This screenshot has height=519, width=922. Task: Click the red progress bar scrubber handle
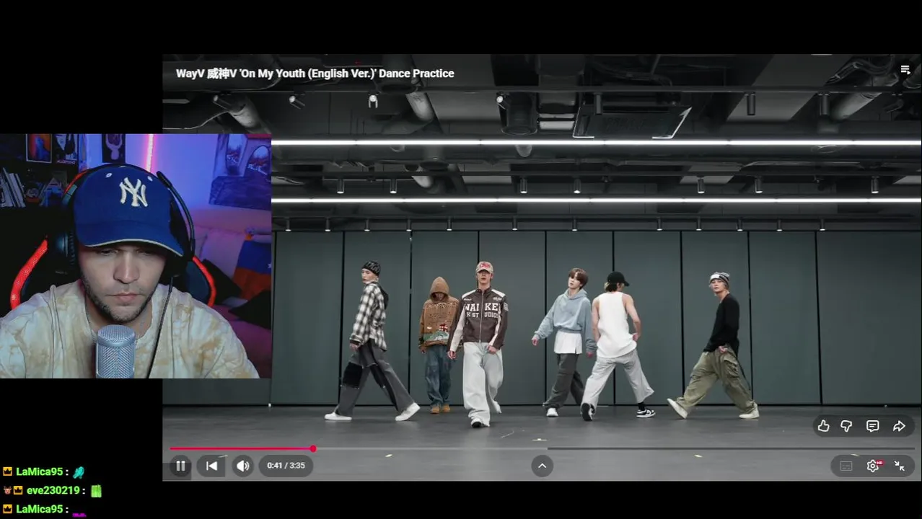pos(313,448)
